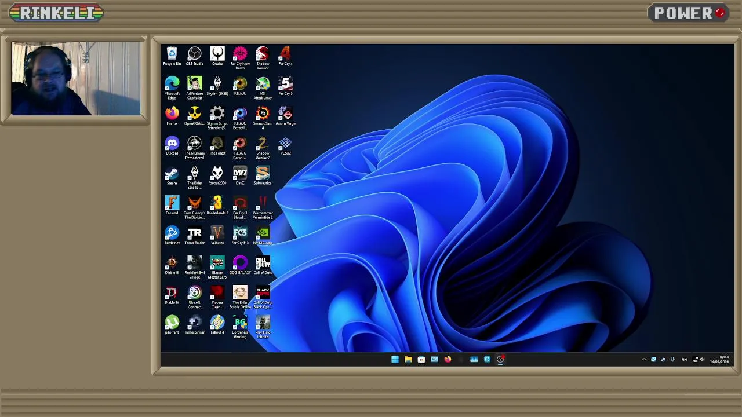Launch Tomb Raider from the desktop

click(x=194, y=234)
